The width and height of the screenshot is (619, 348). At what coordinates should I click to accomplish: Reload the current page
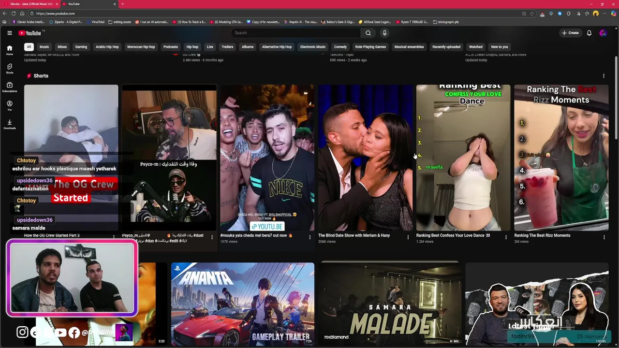click(x=14, y=14)
